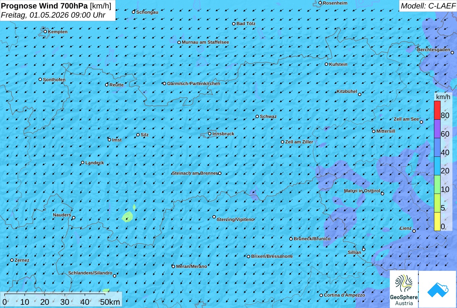The height and width of the screenshot is (308, 457).
Task: Click the Schwaz location dot
Action: click(x=257, y=116)
